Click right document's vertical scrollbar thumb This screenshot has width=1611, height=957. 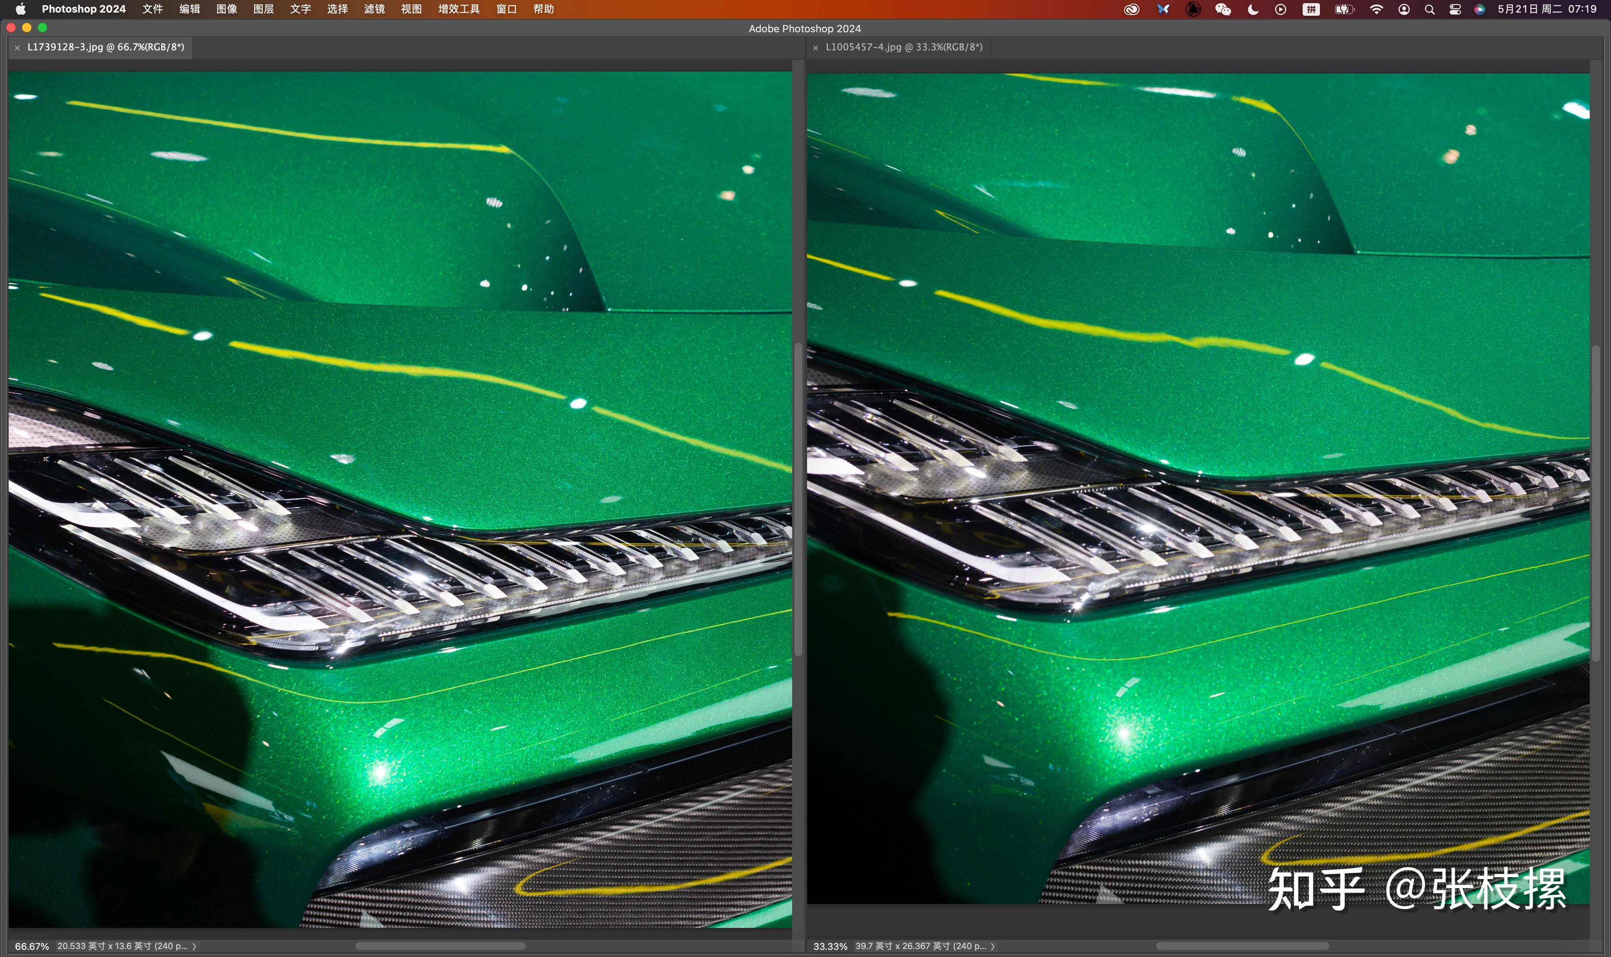pos(1596,503)
